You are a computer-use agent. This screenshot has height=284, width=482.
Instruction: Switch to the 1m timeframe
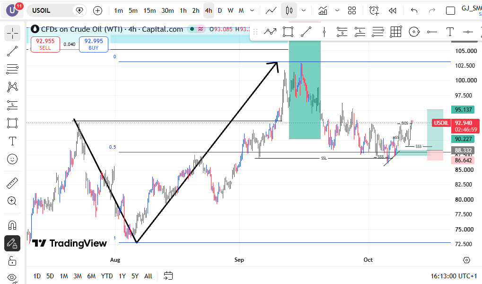click(x=118, y=11)
